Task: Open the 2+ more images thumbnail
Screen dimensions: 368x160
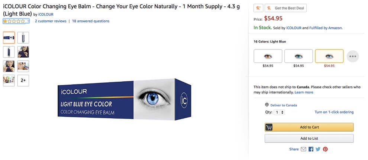Action: click(x=23, y=81)
